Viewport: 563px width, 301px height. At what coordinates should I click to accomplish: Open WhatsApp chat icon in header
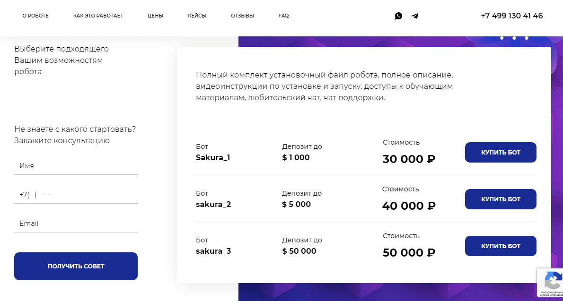click(x=398, y=16)
